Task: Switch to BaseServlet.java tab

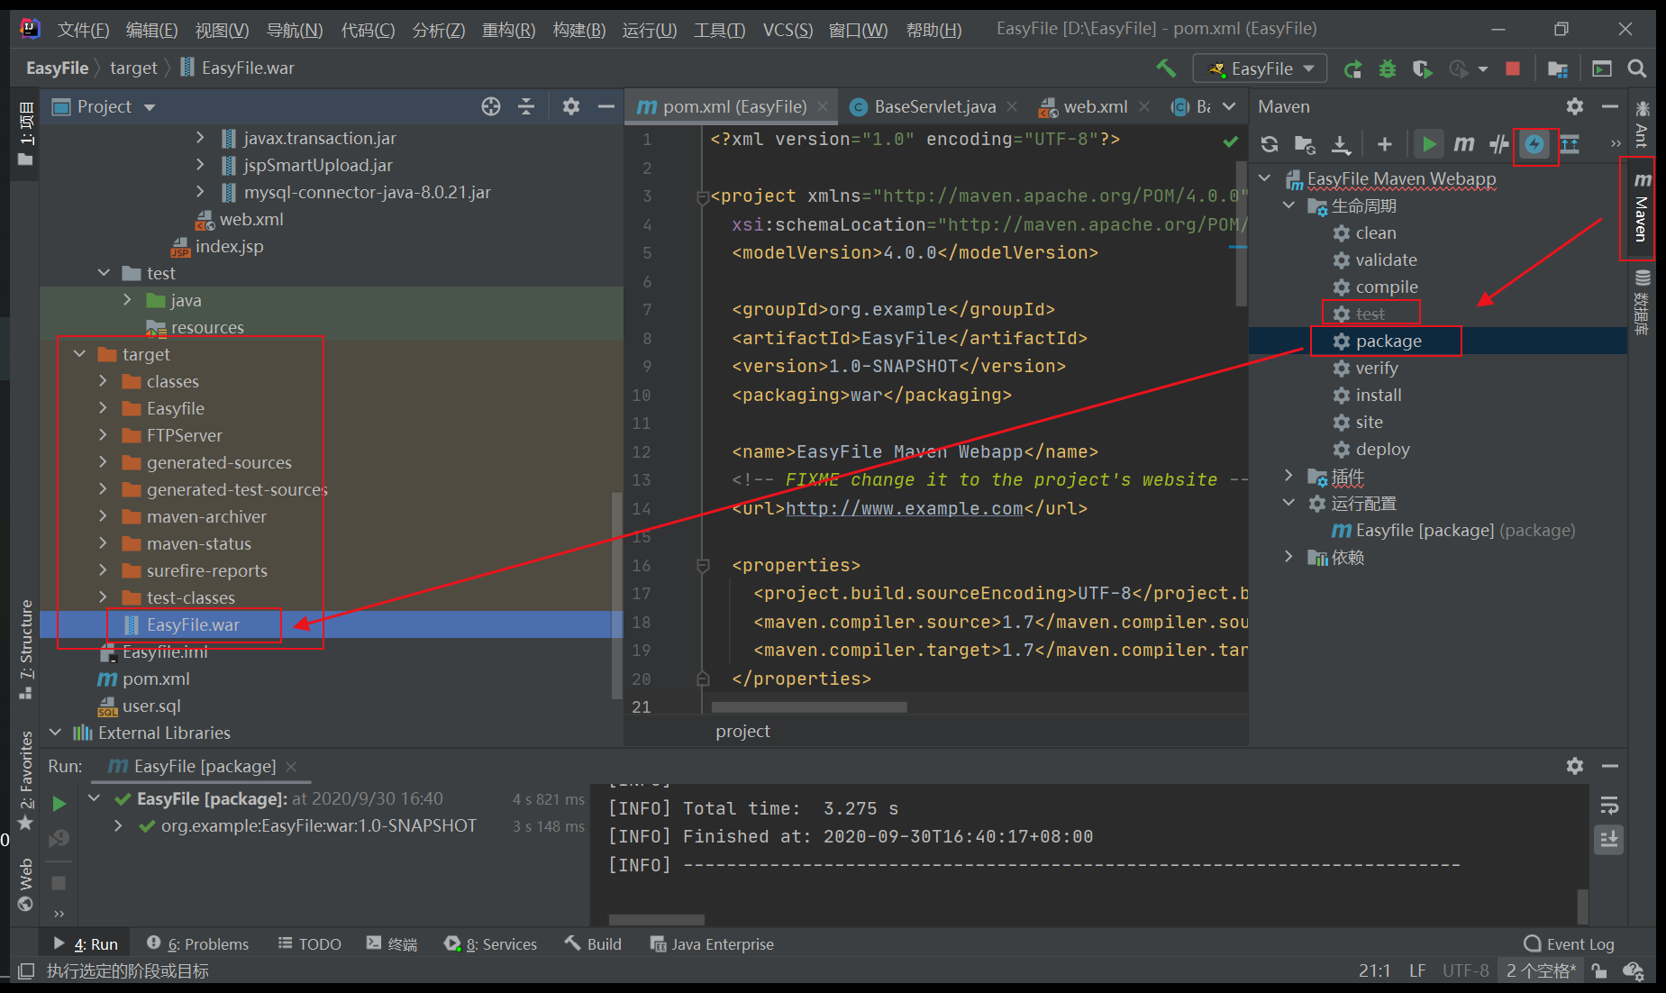Action: click(x=933, y=106)
